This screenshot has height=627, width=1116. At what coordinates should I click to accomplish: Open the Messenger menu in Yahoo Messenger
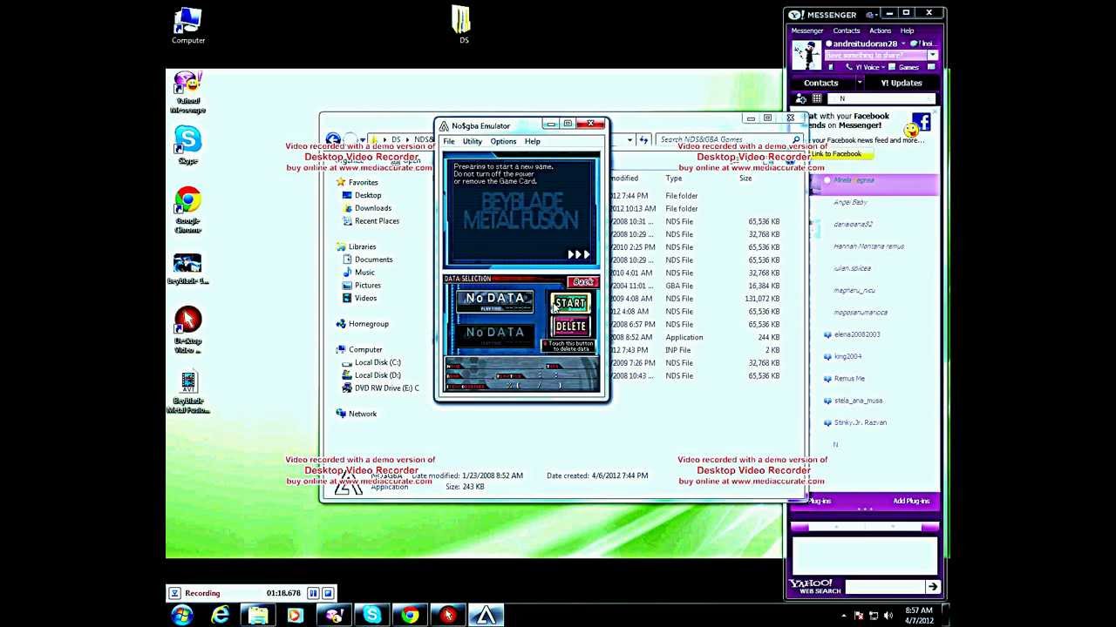807,30
